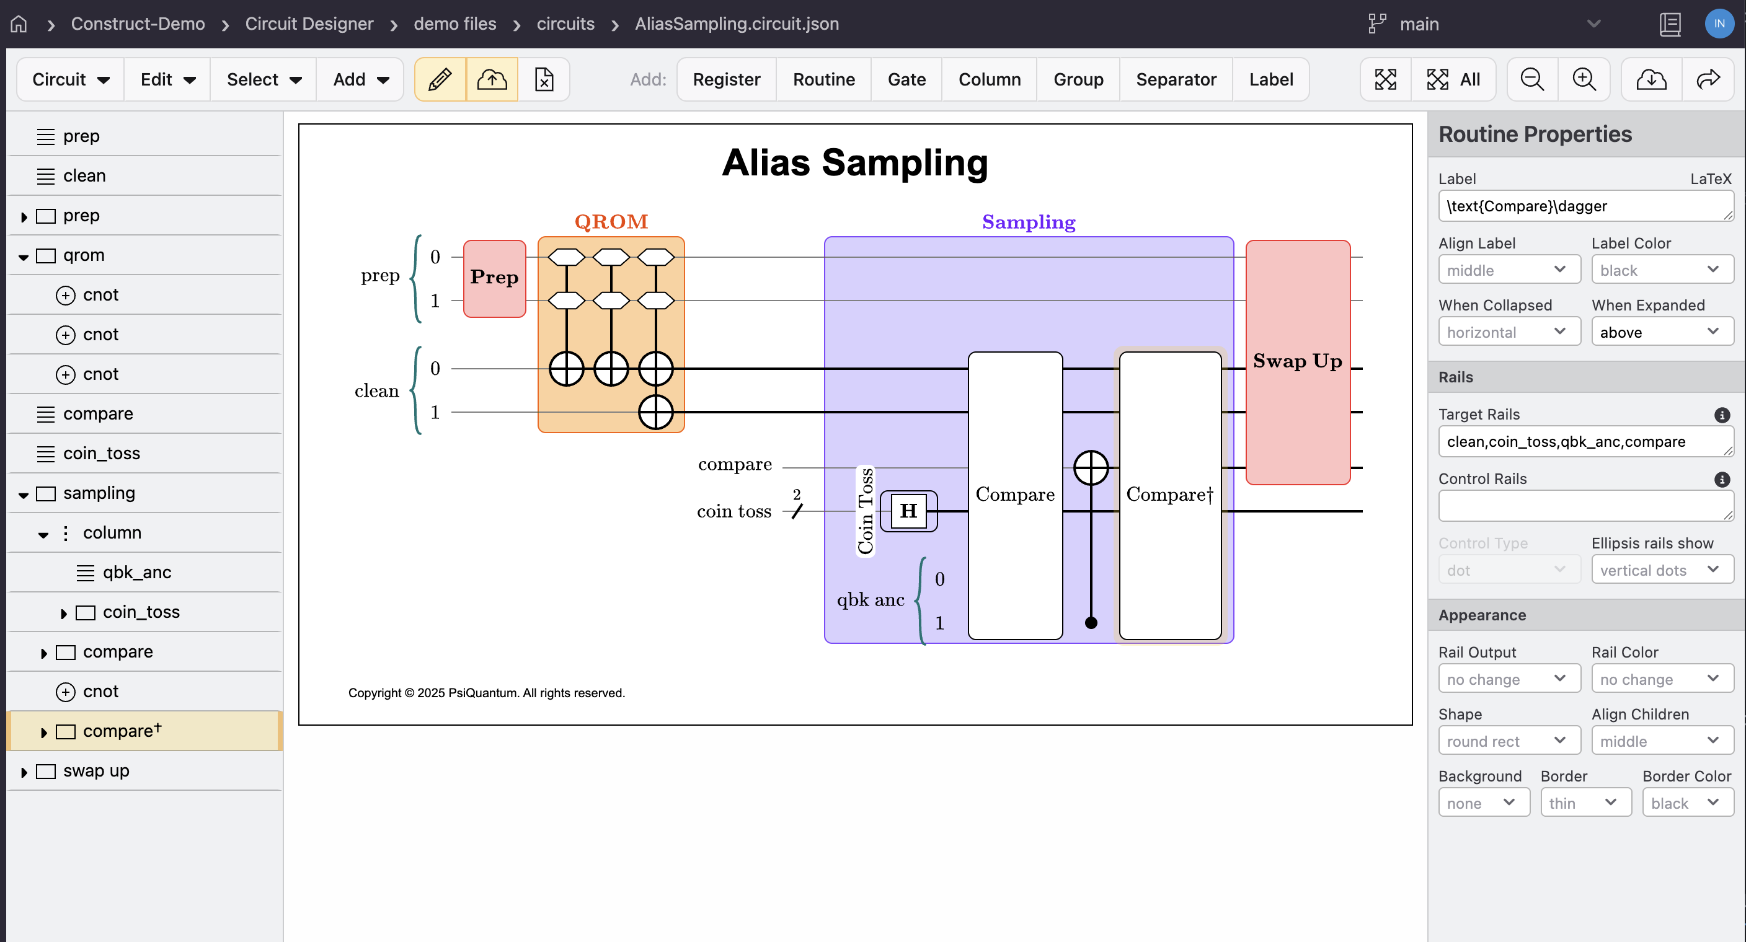Click the cloud download icon

coord(1651,79)
